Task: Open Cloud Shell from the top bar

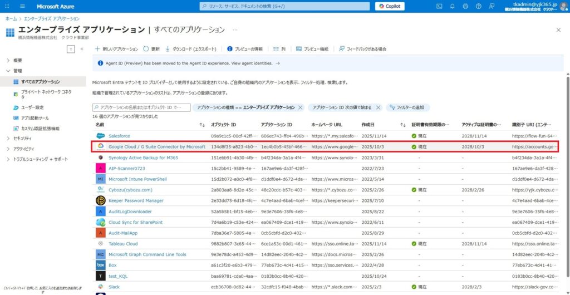Action: tap(439, 6)
